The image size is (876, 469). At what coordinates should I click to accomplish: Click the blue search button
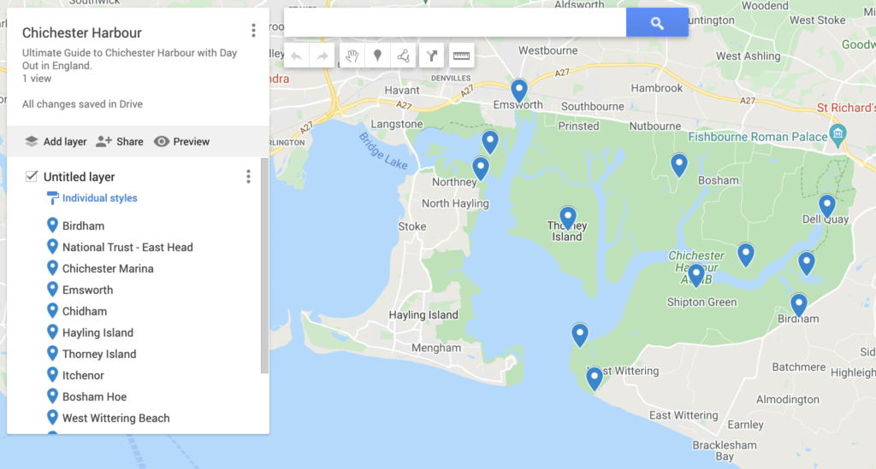[x=657, y=23]
